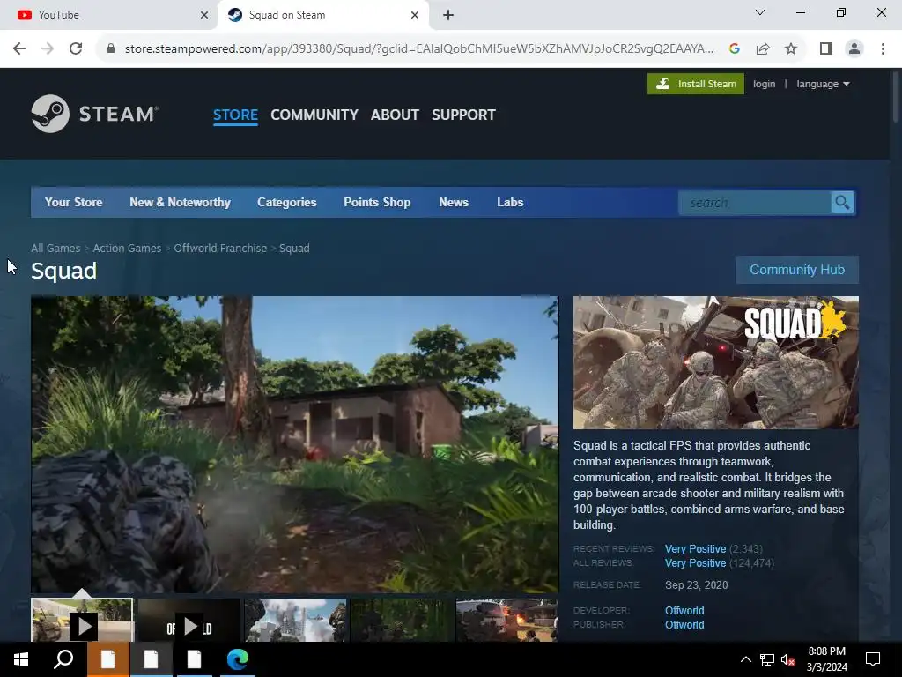Reload the page with the refresh icon
Image resolution: width=902 pixels, height=677 pixels.
tap(76, 49)
